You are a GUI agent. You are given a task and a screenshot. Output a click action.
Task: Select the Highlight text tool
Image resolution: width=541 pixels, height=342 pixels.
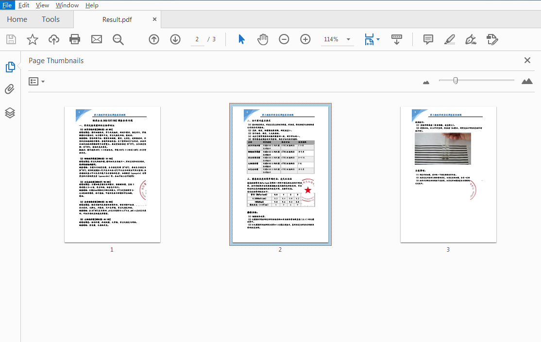(450, 39)
